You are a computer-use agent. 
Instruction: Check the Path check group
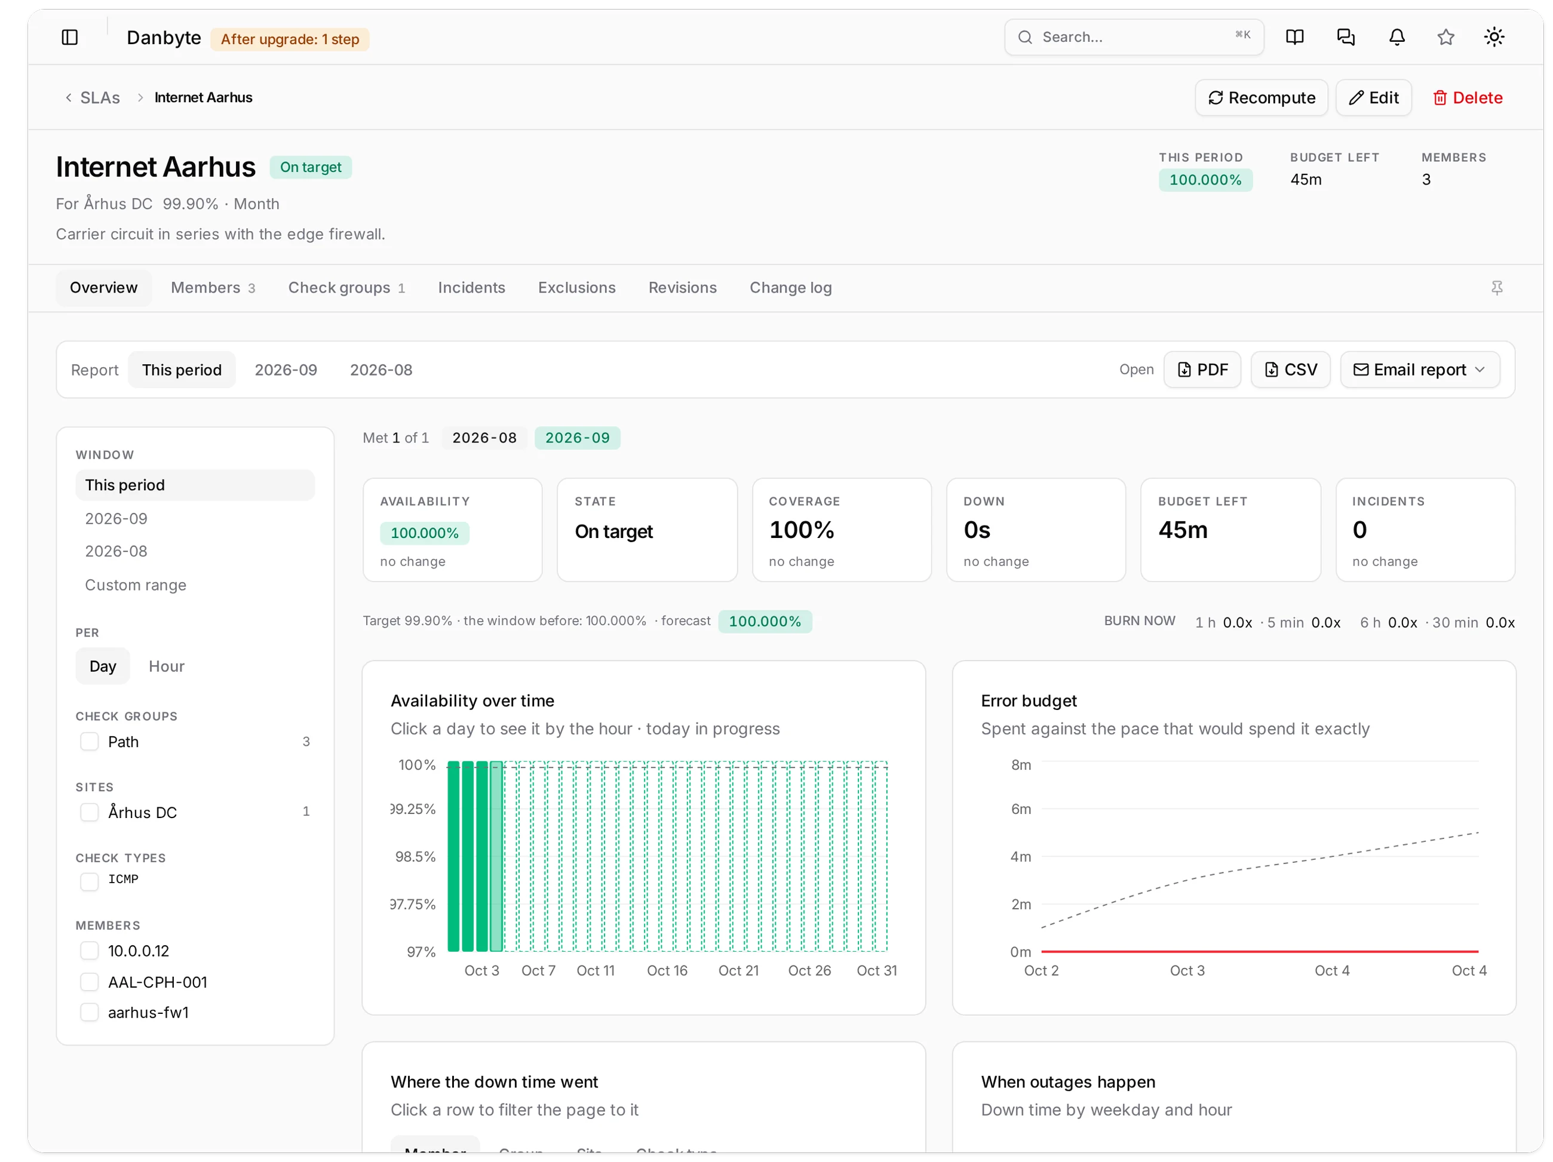pos(89,742)
